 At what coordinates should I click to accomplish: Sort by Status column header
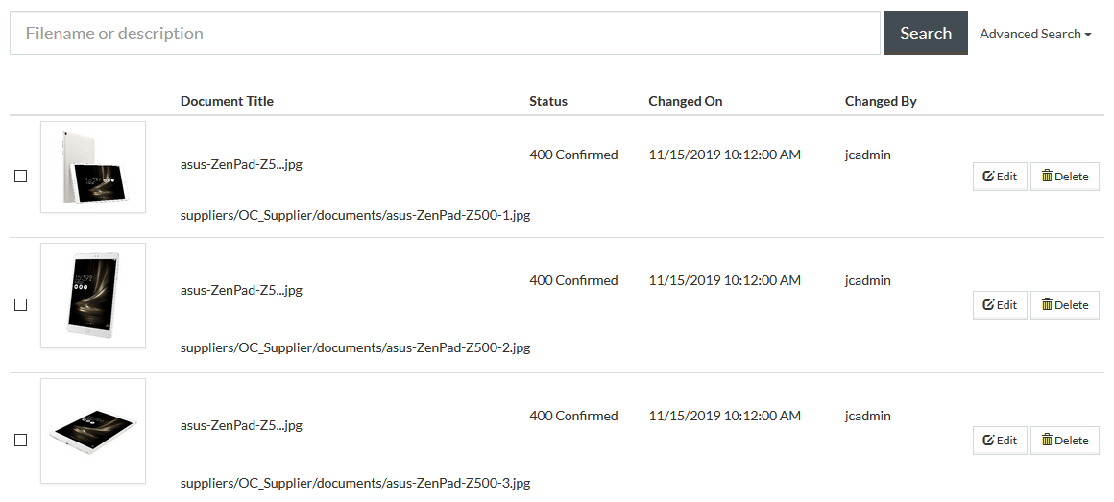click(x=547, y=101)
